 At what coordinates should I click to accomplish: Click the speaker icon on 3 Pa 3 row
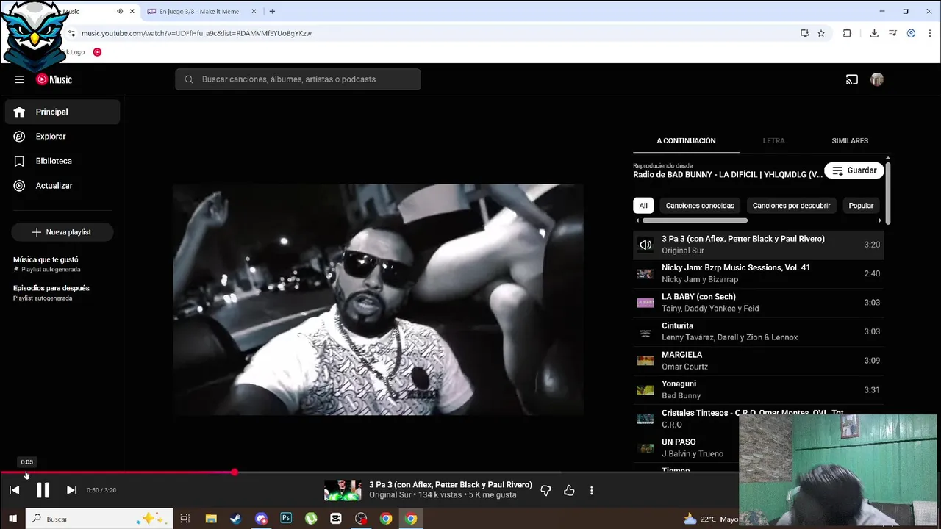[645, 245]
